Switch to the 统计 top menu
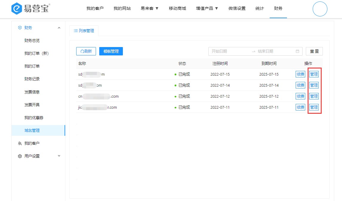342x201 pixels. 259,8
